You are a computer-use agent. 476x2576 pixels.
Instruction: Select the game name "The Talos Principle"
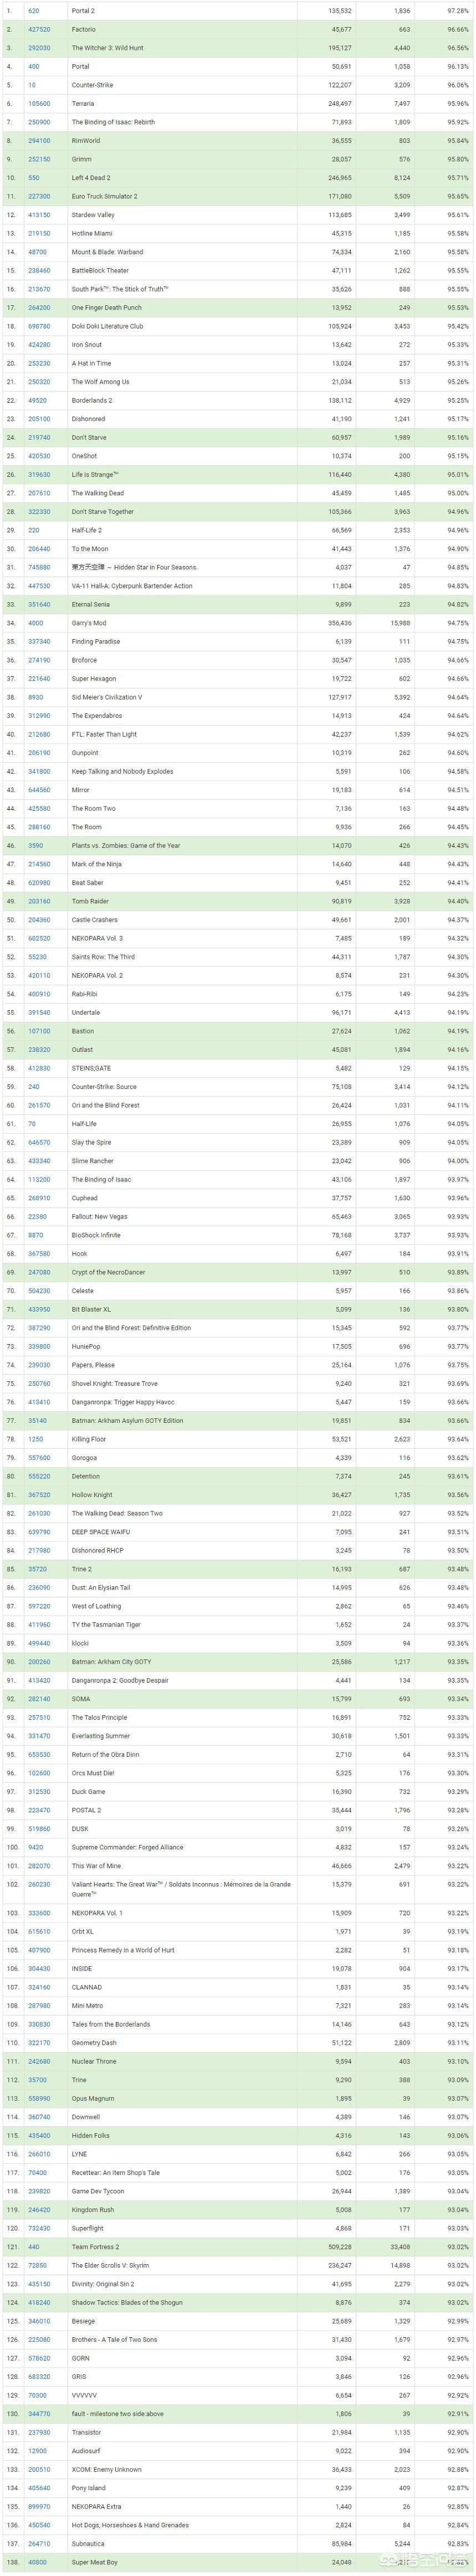click(99, 1718)
